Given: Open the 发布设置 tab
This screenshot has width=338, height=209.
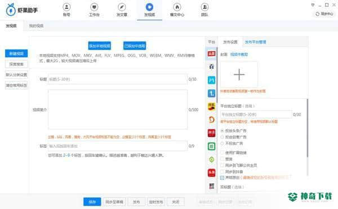Looking at the screenshot, I should (x=230, y=42).
